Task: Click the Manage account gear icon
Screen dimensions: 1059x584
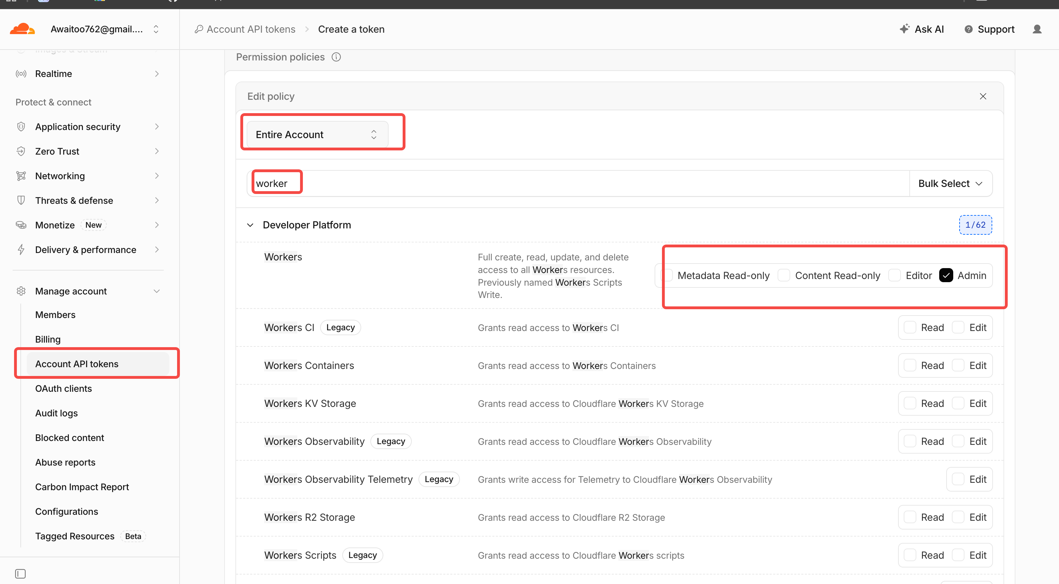Action: point(21,291)
